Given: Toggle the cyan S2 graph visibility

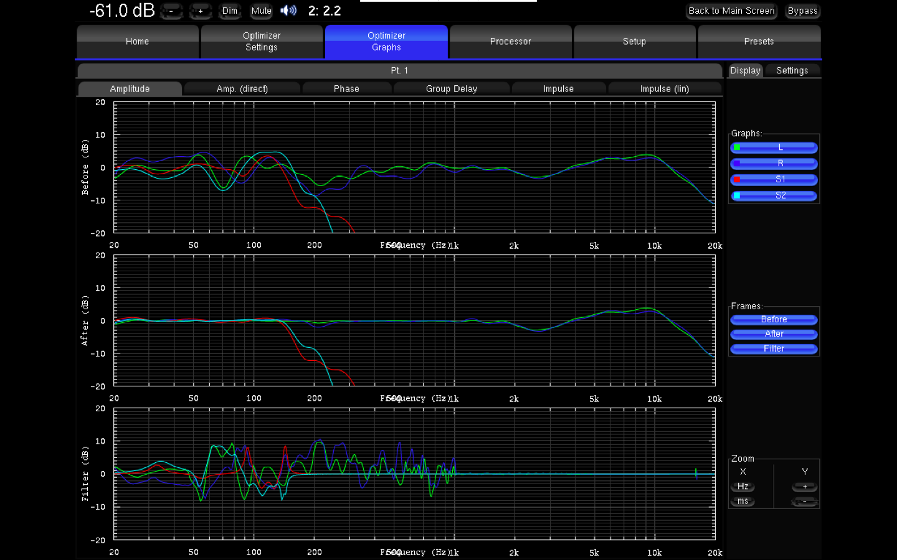Looking at the screenshot, I should 774,195.
